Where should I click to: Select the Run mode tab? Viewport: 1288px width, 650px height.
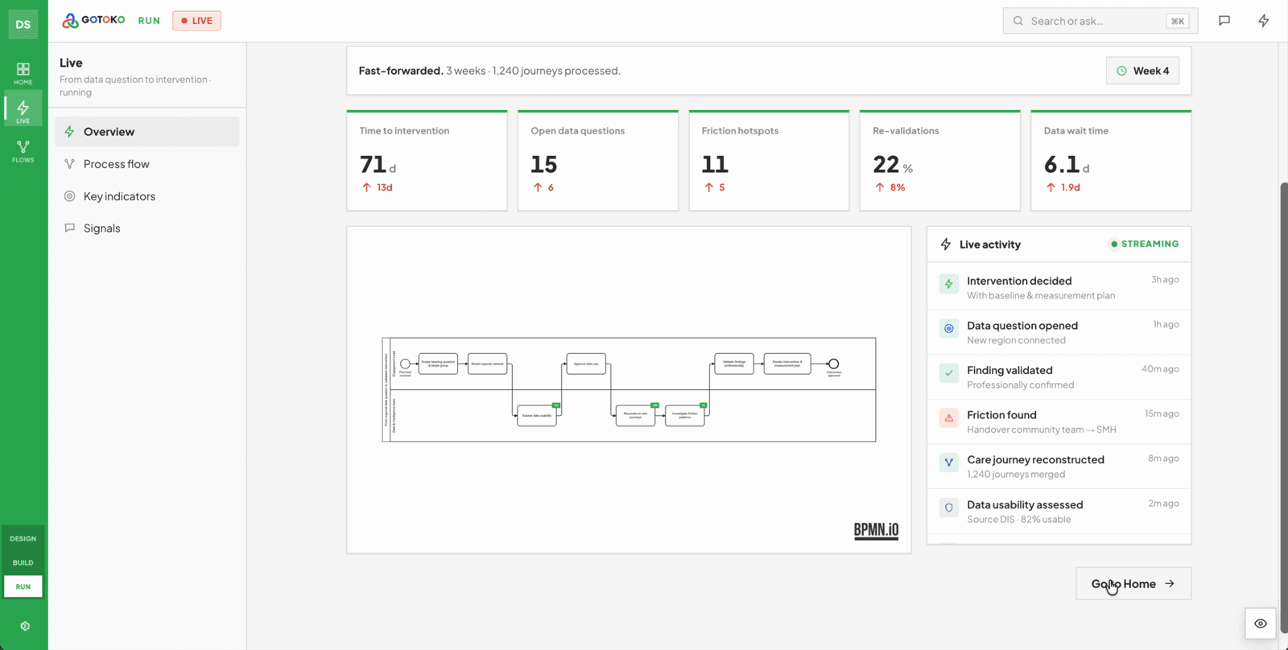pyautogui.click(x=23, y=587)
